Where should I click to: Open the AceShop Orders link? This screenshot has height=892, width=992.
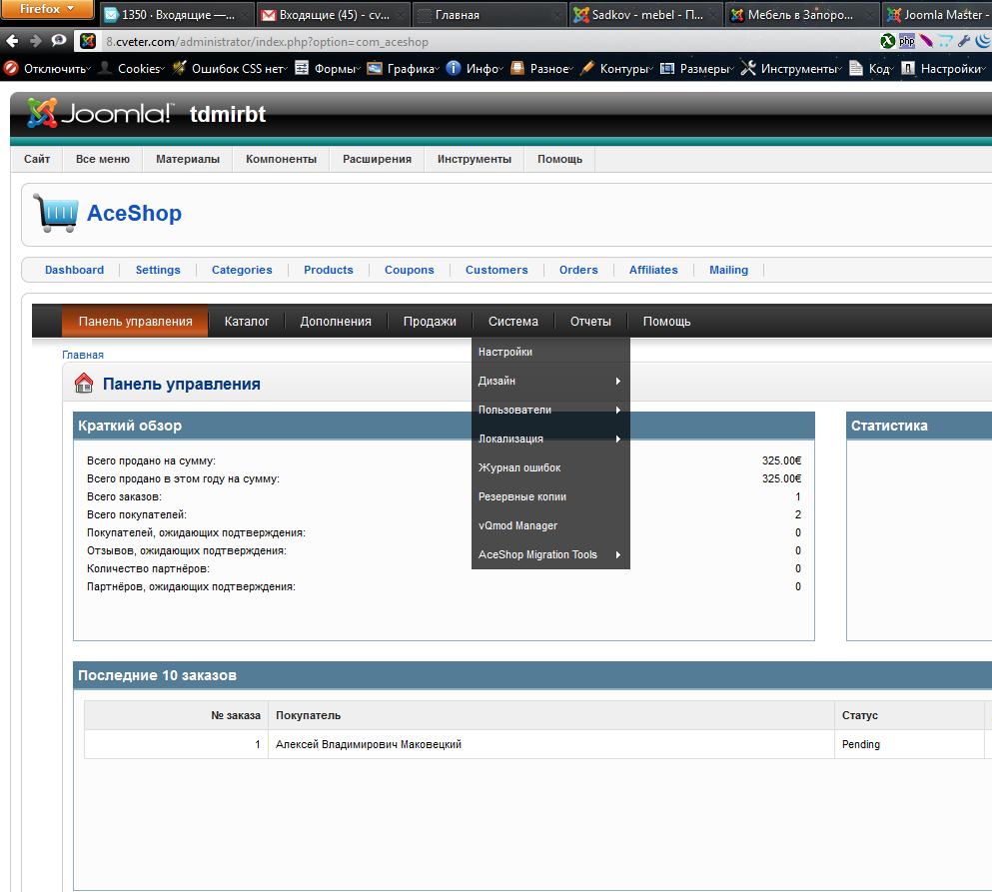click(x=578, y=270)
